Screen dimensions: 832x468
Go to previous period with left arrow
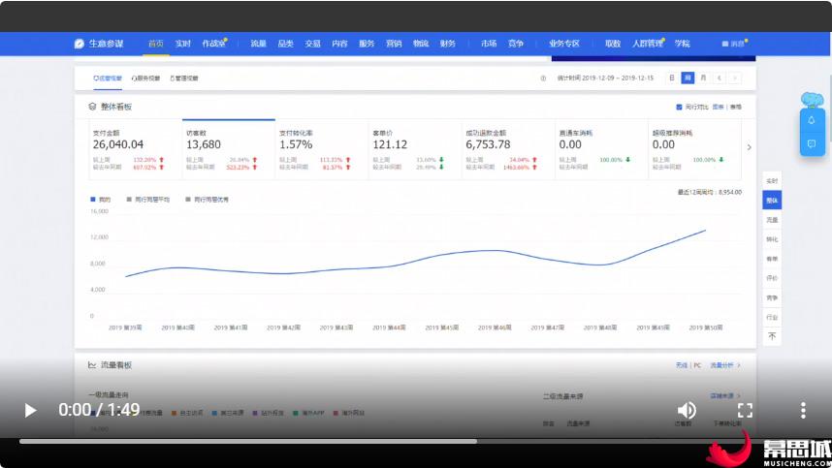tap(719, 78)
